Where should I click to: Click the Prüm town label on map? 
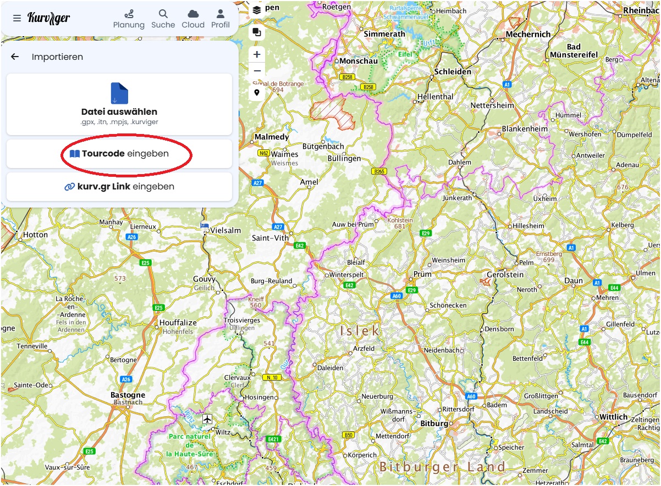422,274
